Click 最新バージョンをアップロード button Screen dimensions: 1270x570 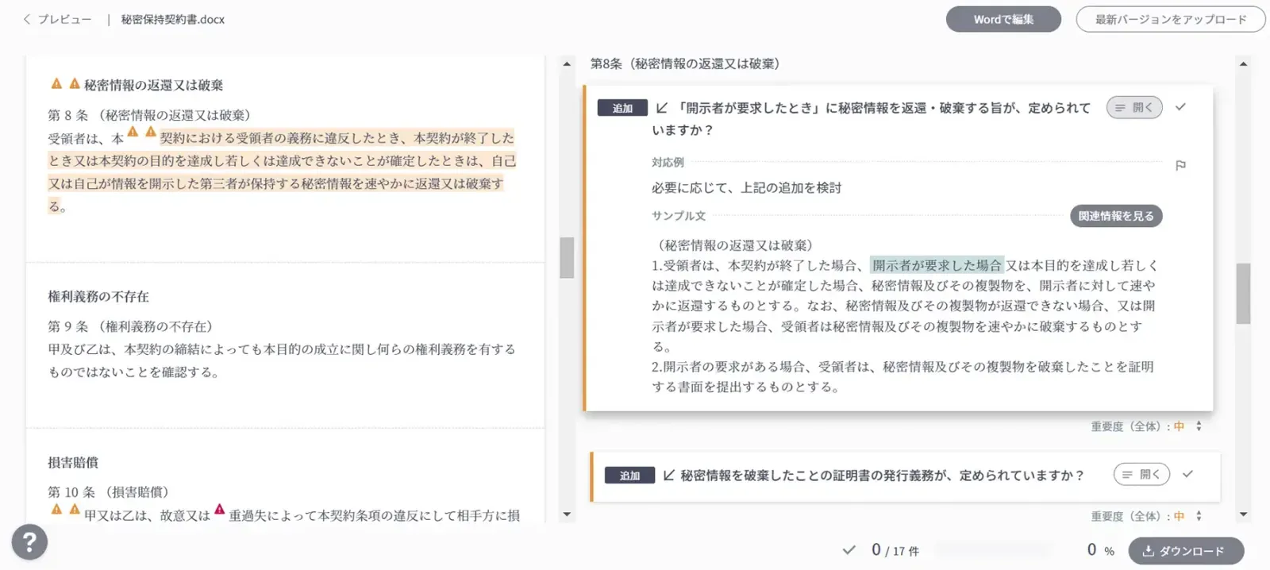pyautogui.click(x=1170, y=19)
